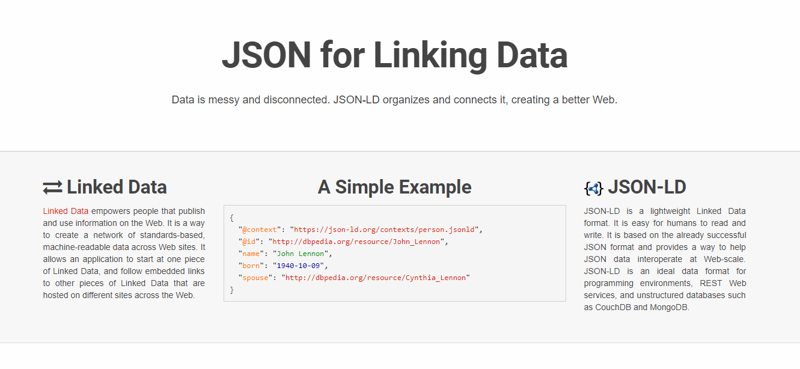
Task: Click the Linked Data exchange arrows icon
Action: 52,188
